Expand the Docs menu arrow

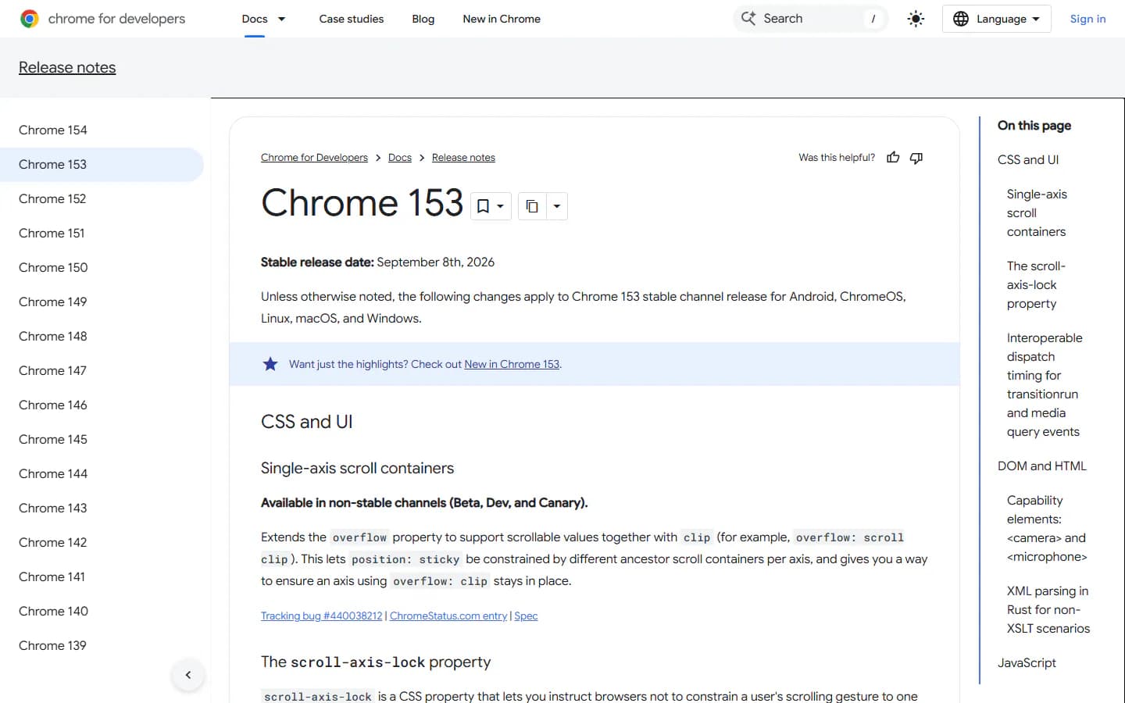(x=282, y=19)
